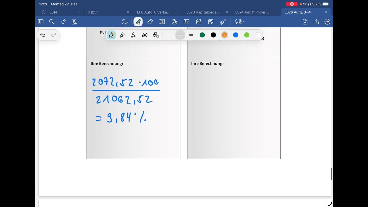Click the battery status indicator
This screenshot has height=207, width=368.
pos(325,4)
